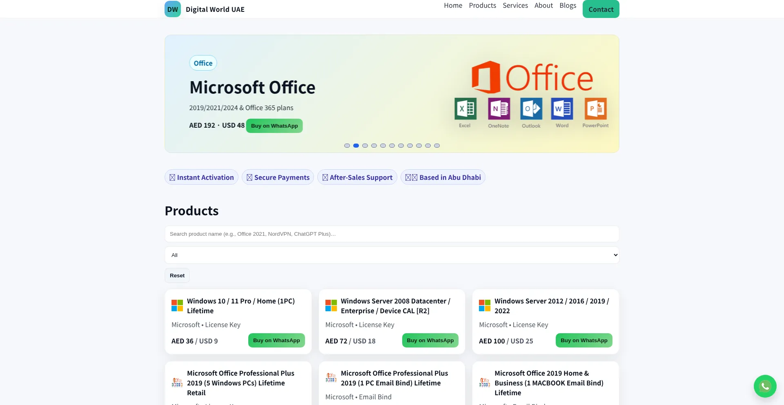The height and width of the screenshot is (405, 784).
Task: Click the Office Professional Plus 2019 1 PC title
Action: click(x=394, y=378)
